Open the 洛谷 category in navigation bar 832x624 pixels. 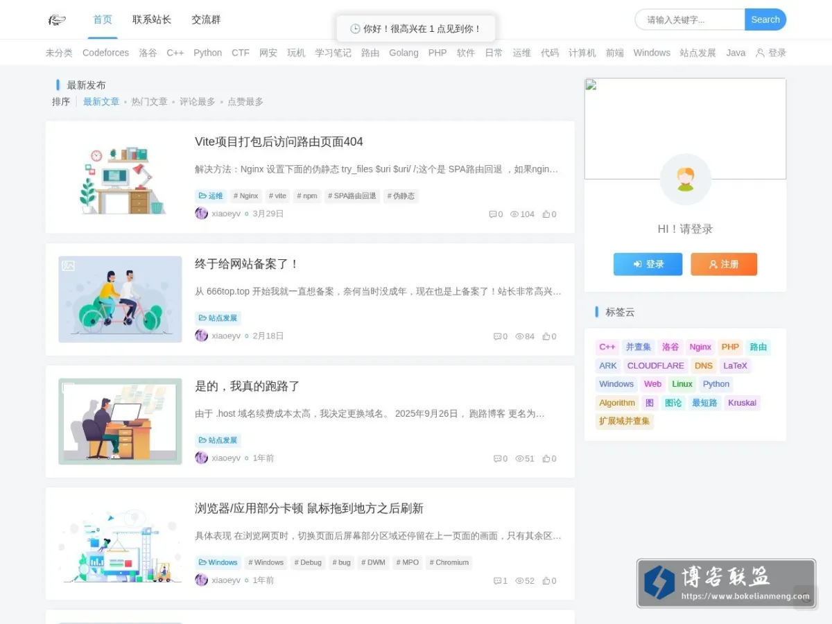[148, 53]
